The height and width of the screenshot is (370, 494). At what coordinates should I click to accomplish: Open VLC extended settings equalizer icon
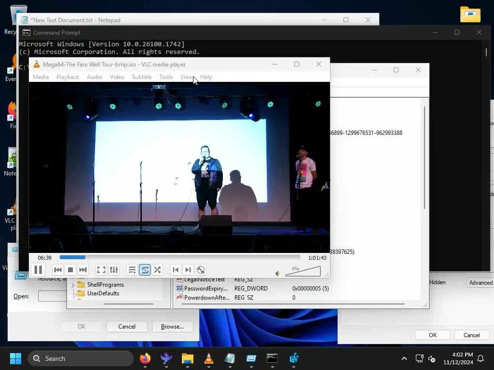(114, 270)
